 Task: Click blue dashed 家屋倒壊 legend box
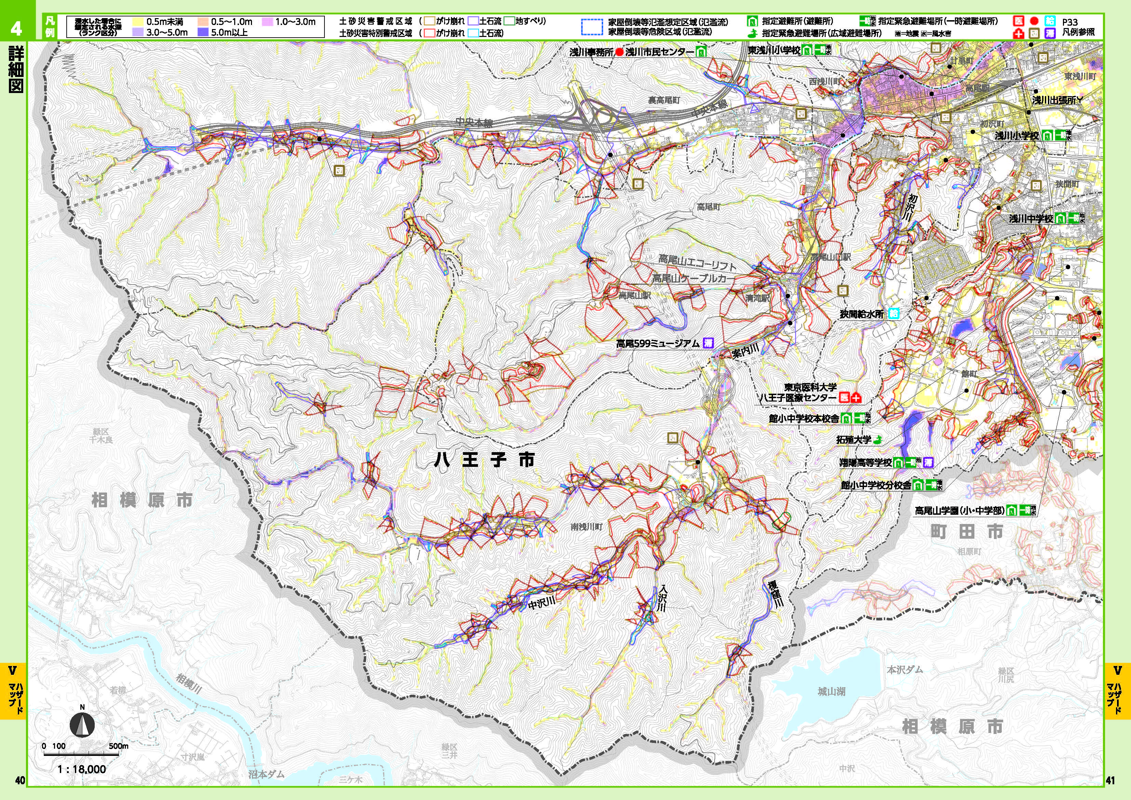(x=592, y=27)
